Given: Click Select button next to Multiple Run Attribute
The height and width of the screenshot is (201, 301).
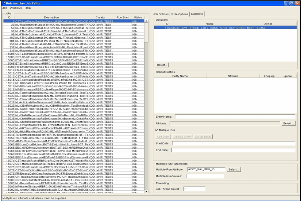Looking at the screenshot, I should [x=234, y=170].
